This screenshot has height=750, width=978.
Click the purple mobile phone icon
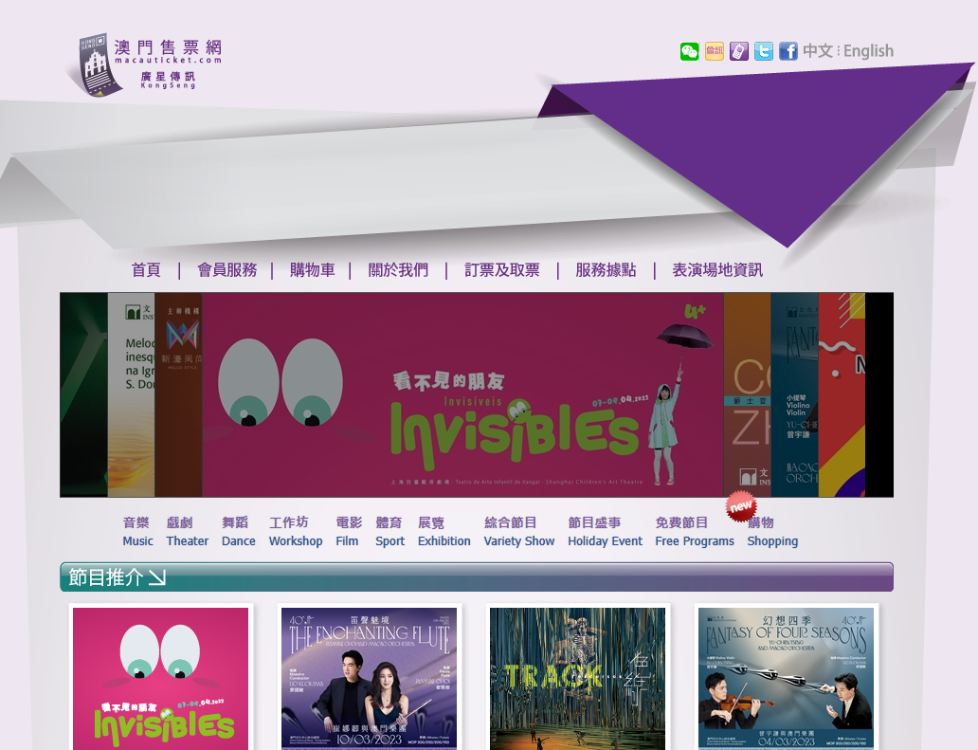click(x=739, y=51)
